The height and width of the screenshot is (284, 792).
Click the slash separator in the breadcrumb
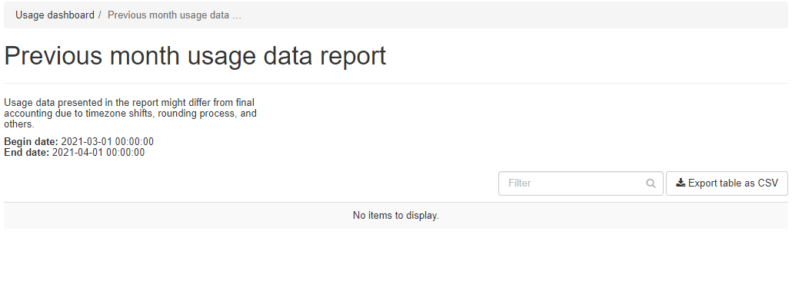tap(101, 15)
